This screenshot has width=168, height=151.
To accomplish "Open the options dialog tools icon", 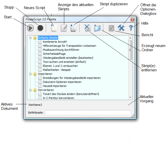I will [x=121, y=28].
